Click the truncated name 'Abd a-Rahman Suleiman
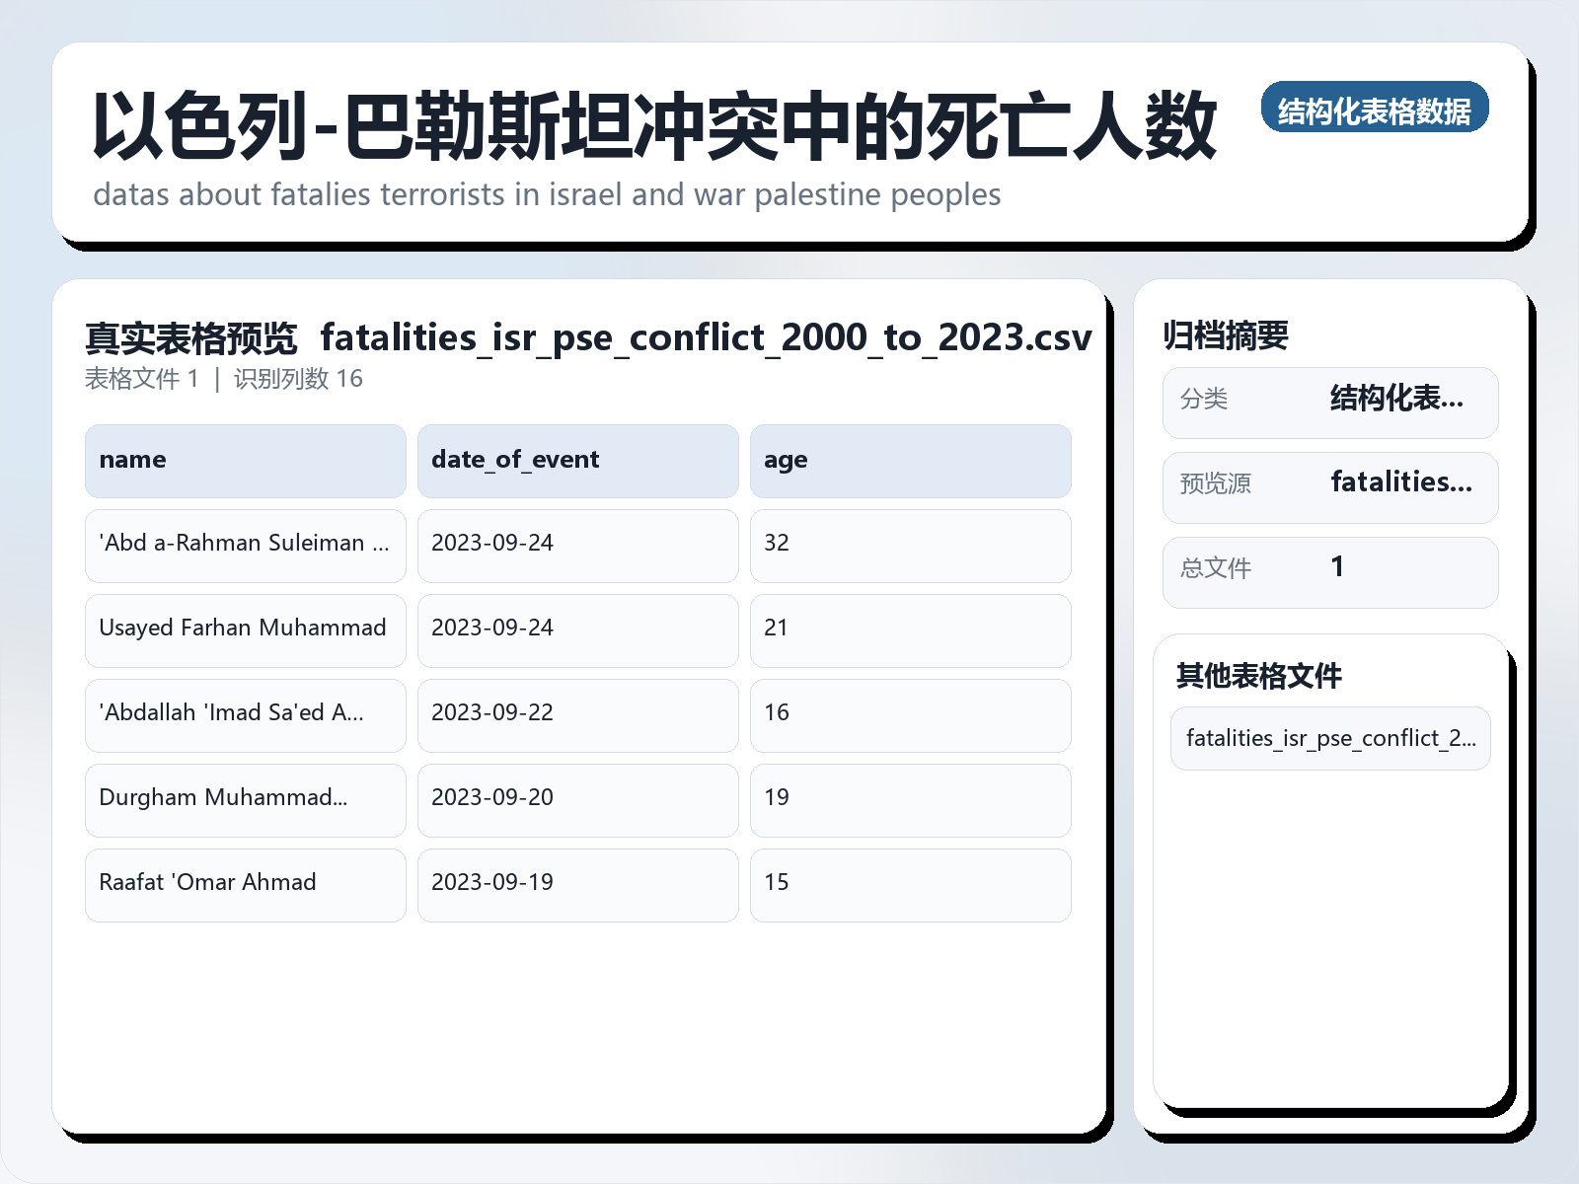The width and height of the screenshot is (1579, 1184). coord(244,545)
